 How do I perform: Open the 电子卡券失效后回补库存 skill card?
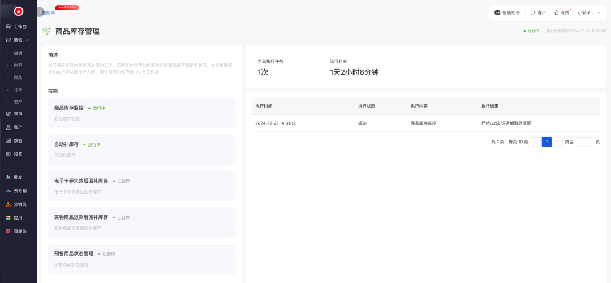pos(141,186)
